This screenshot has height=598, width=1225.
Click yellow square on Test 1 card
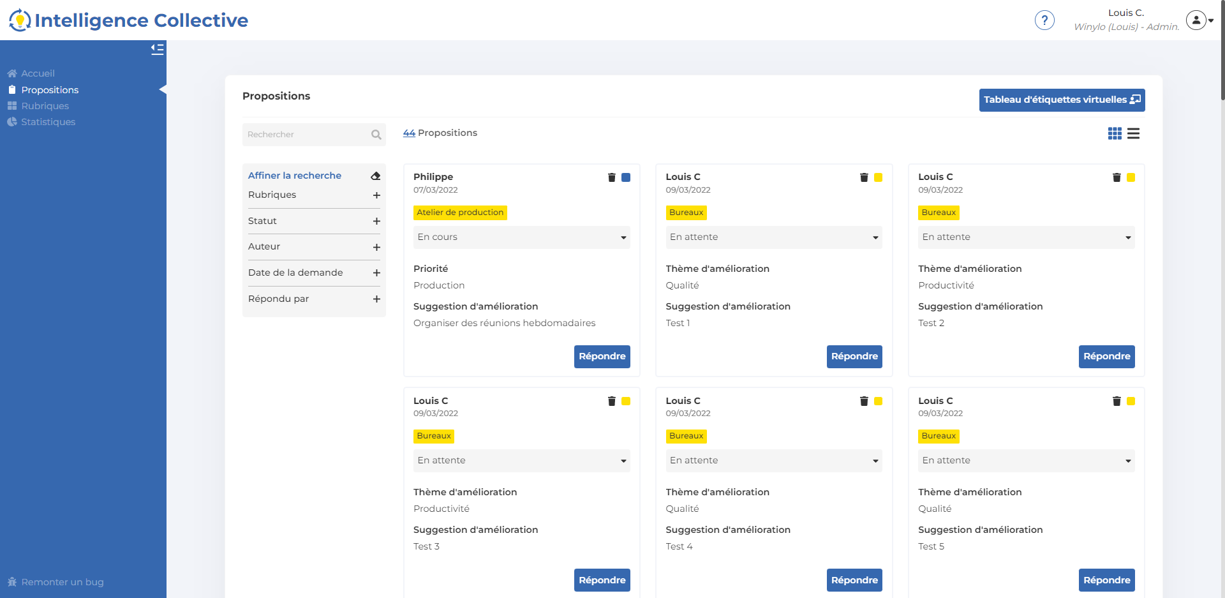(x=879, y=177)
